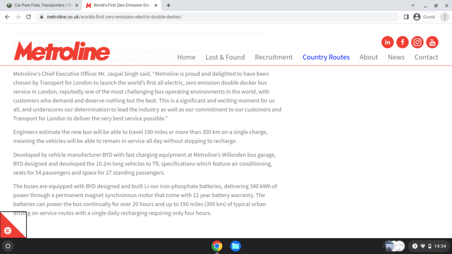
Task: View site information padlock icon
Action: [x=42, y=17]
